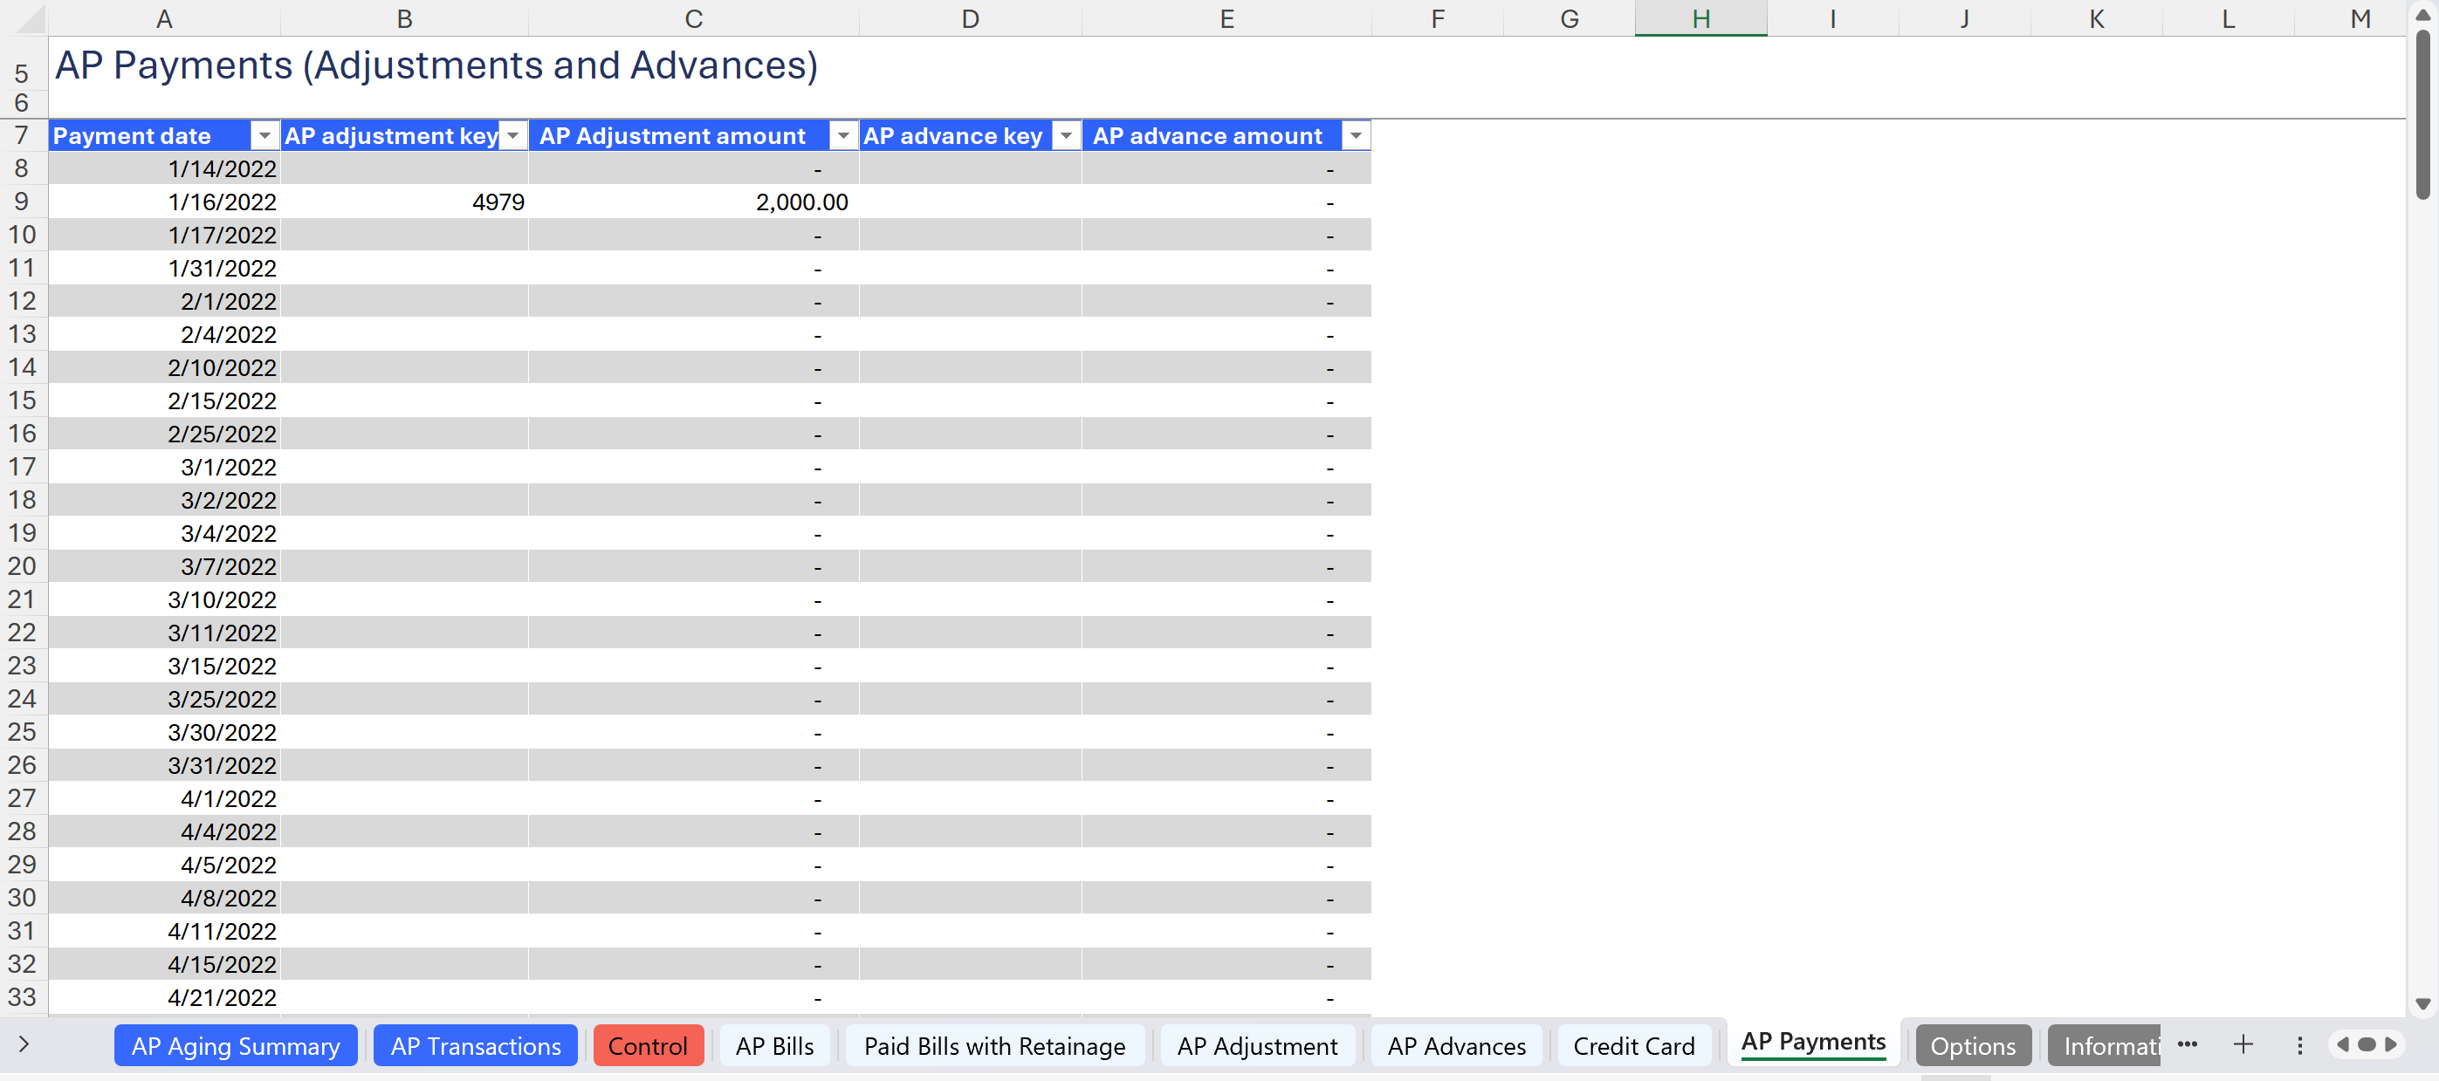Open the Payment date filter dropdown
Viewport: 2439px width, 1081px height.
[x=265, y=136]
